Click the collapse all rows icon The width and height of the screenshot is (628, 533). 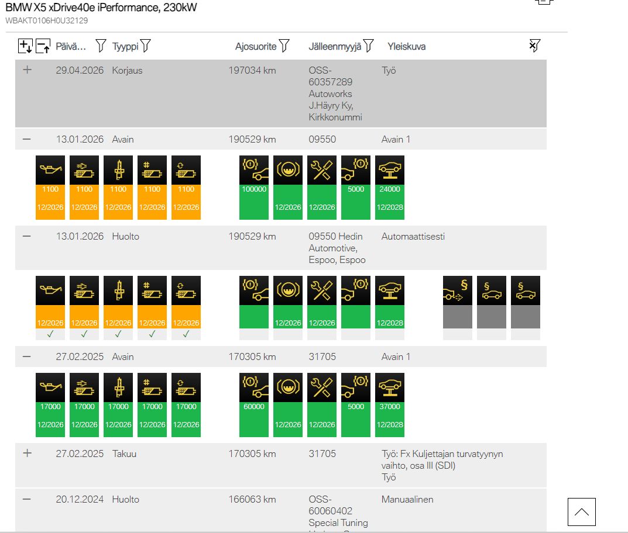(43, 46)
